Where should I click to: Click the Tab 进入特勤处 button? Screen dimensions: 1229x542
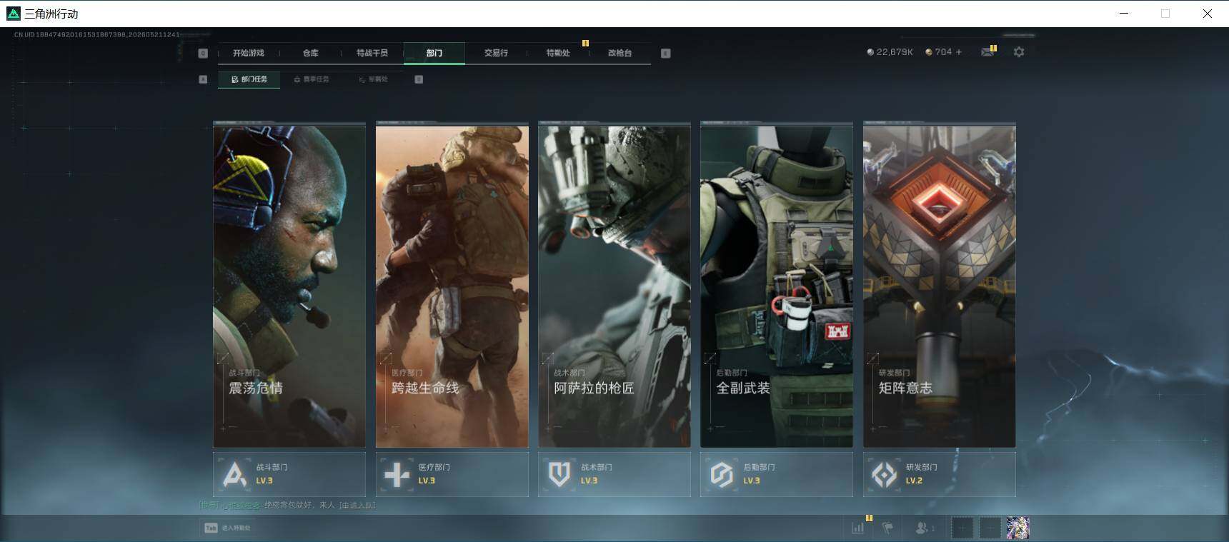tap(228, 528)
